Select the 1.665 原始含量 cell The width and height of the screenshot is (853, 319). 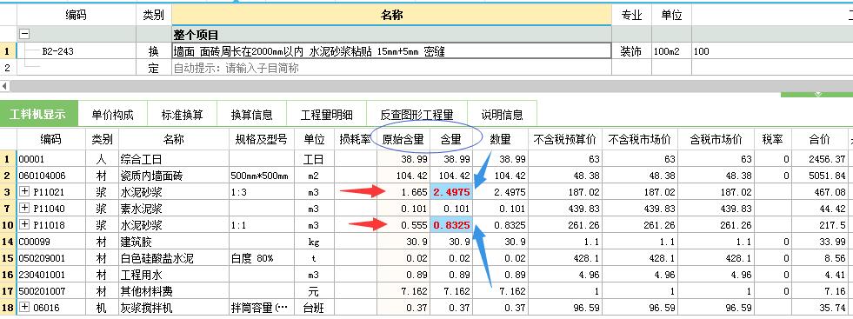pos(403,192)
